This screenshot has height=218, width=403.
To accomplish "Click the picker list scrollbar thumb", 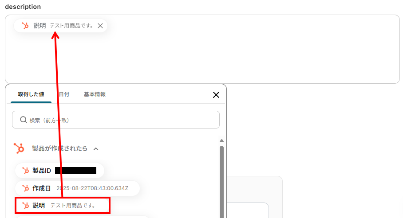I will click(x=221, y=182).
